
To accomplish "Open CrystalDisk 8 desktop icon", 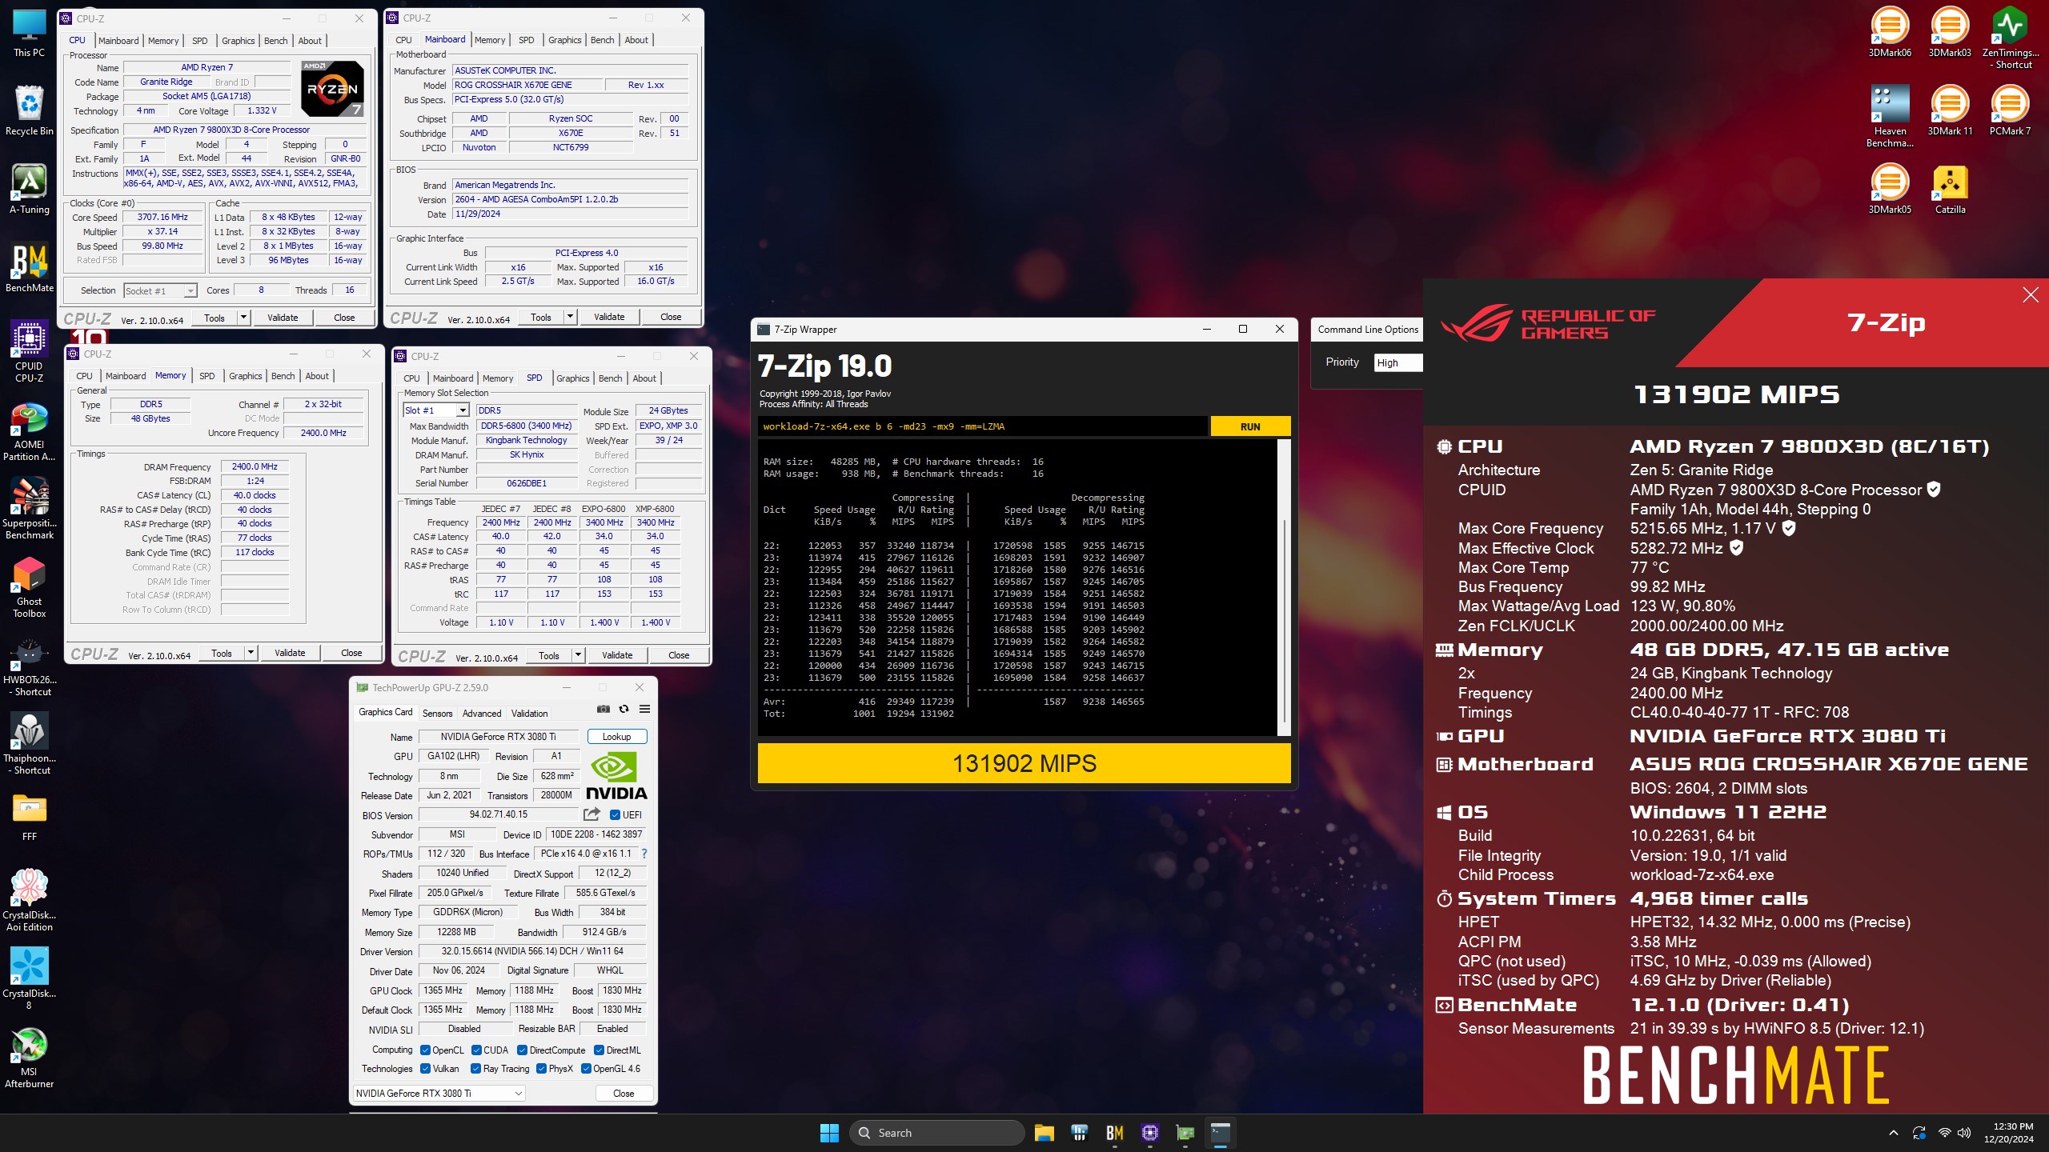I will point(30,979).
